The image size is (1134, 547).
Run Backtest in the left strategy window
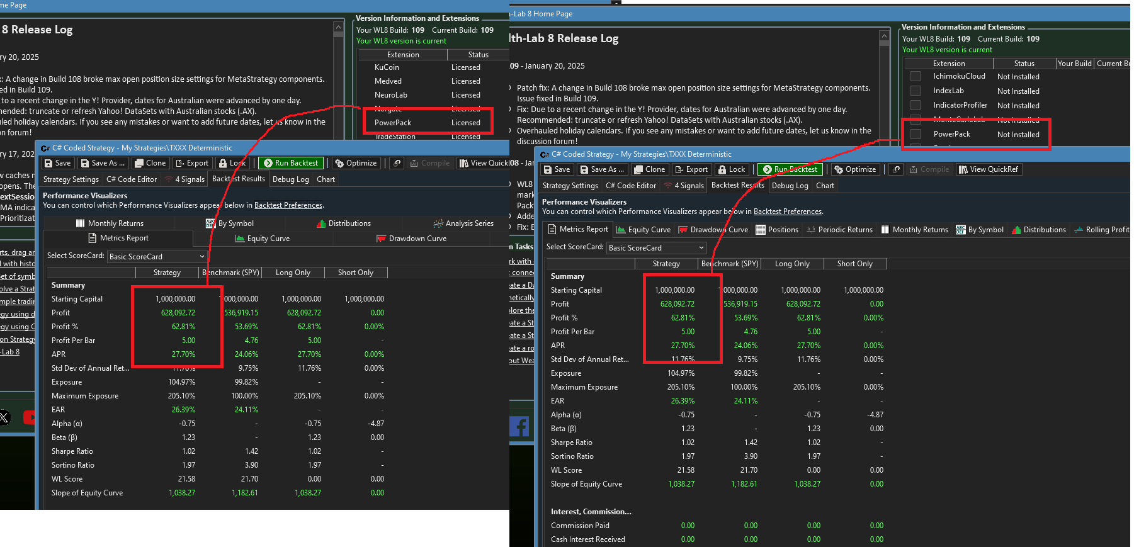291,163
